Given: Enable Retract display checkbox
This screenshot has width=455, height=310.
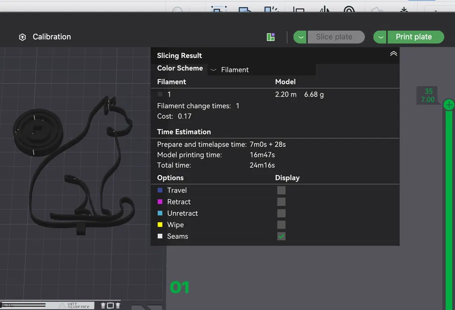Looking at the screenshot, I should point(281,202).
